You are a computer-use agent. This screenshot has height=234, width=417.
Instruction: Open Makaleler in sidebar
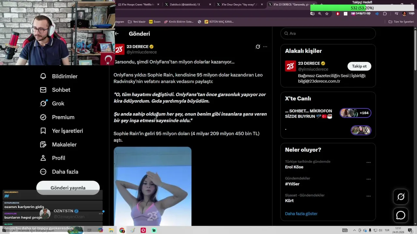pyautogui.click(x=58, y=144)
